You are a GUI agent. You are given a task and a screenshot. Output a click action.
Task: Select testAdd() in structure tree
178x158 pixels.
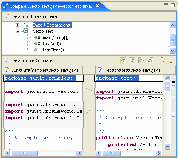52,44
